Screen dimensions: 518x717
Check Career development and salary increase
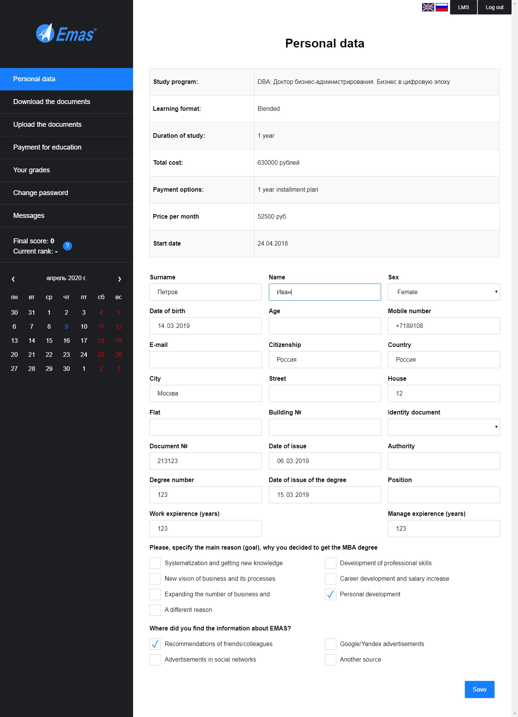click(331, 579)
